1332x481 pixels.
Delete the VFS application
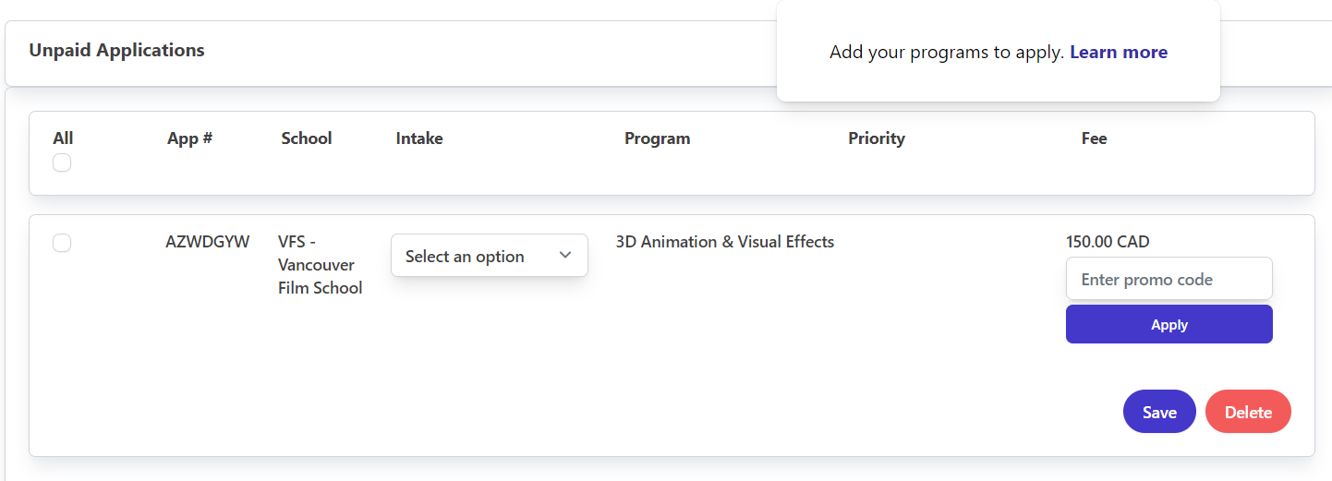pos(1248,412)
